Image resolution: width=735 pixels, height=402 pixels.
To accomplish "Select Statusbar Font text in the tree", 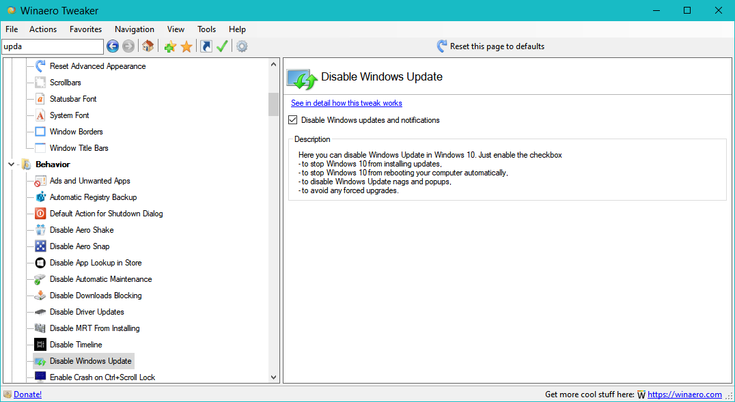I will 73,99.
